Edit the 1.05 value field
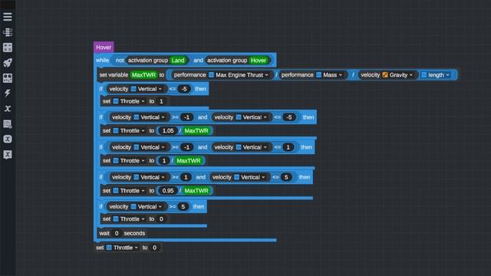This screenshot has height=276, width=491. [168, 131]
